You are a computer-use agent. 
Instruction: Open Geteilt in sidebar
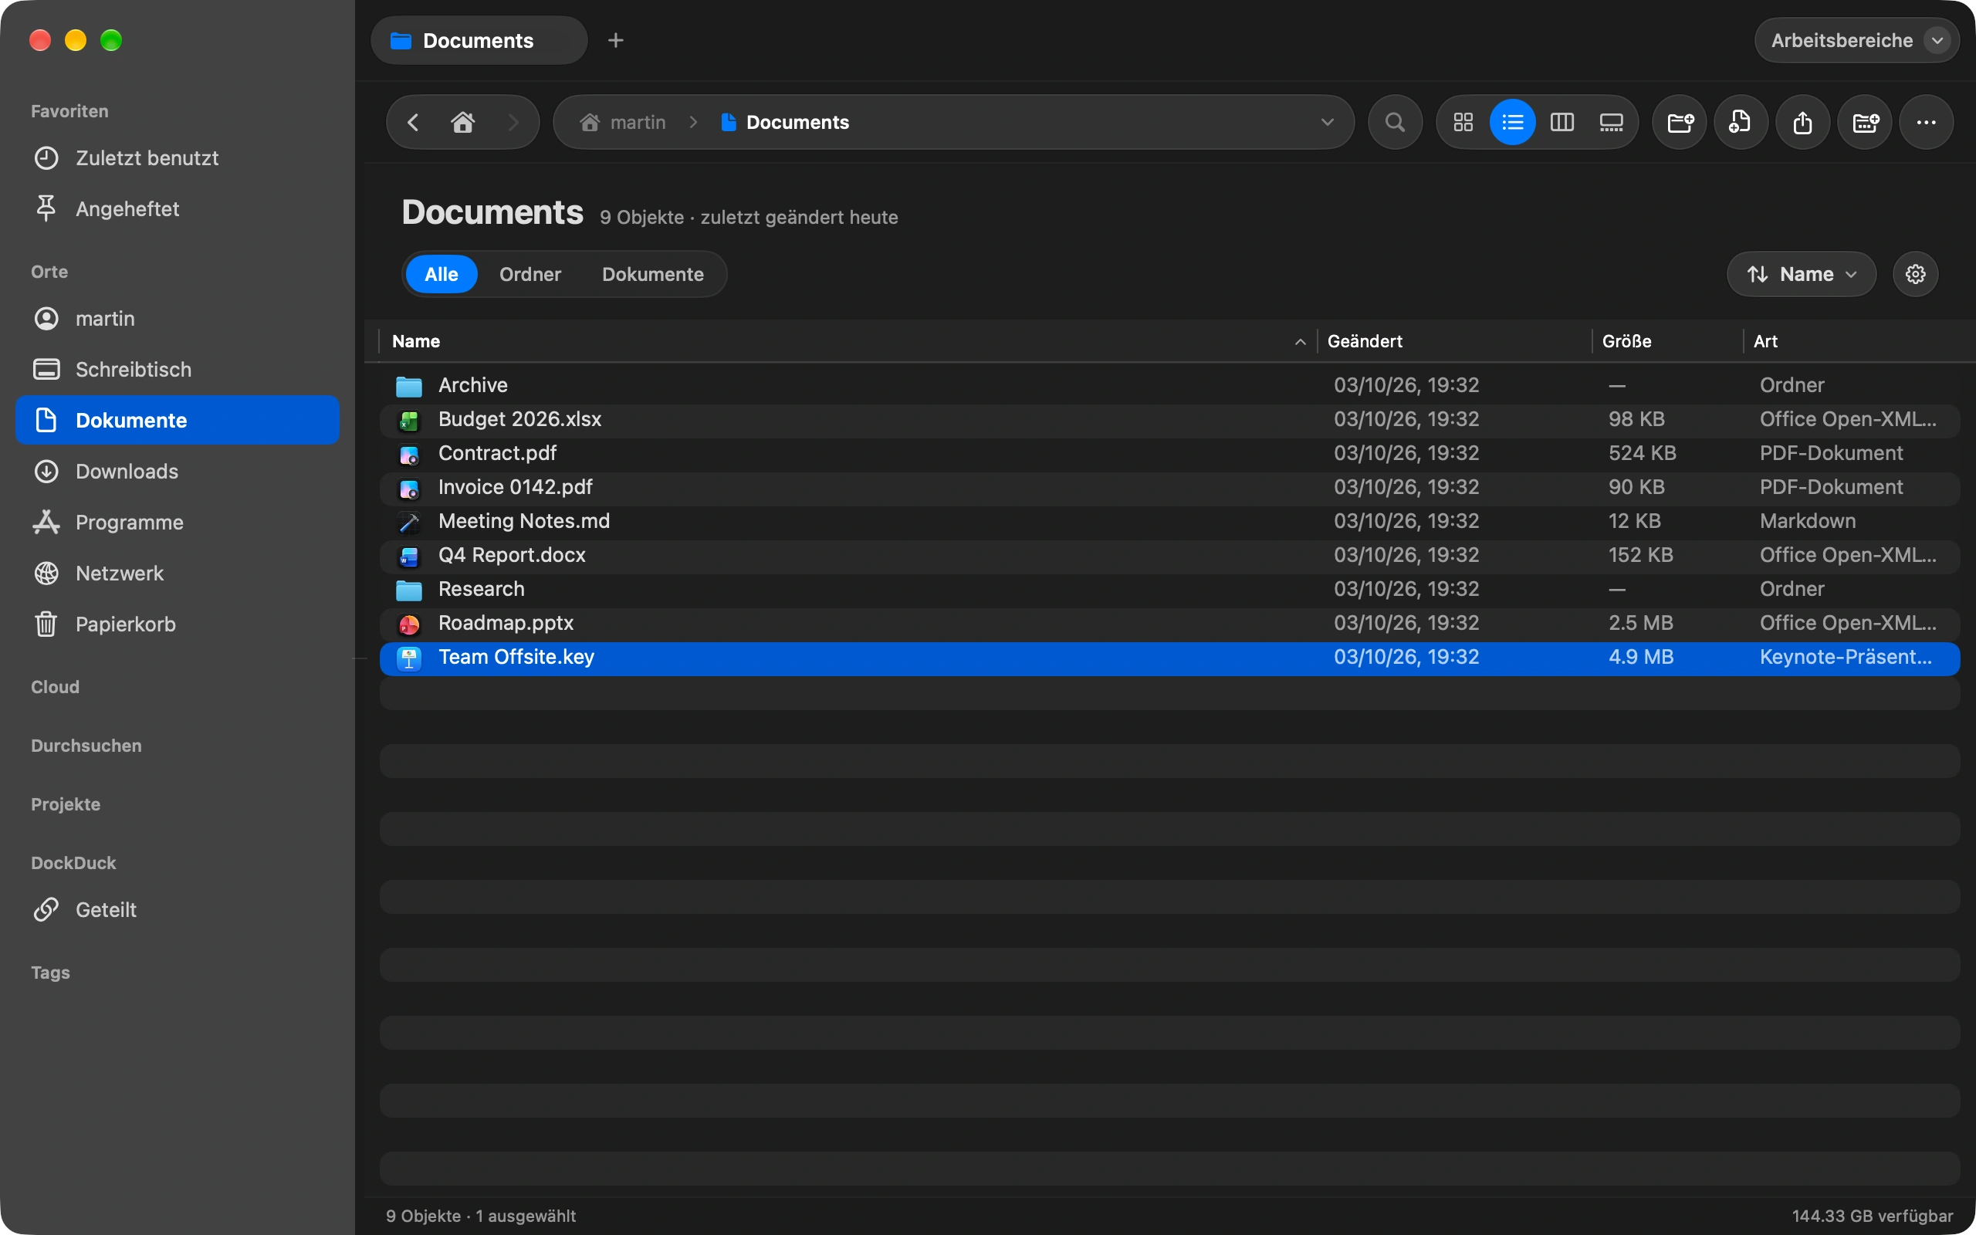[178, 910]
